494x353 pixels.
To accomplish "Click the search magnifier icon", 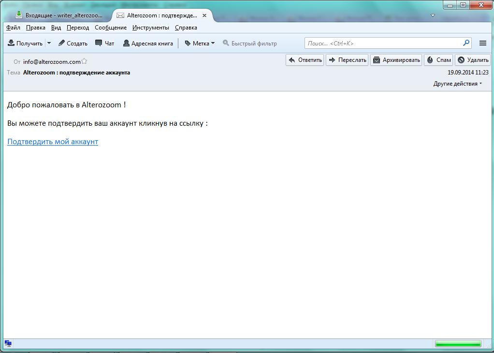I will coord(466,43).
